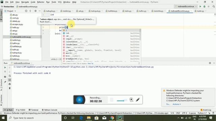Open Run tool window tab
The height and width of the screenshot is (121, 216).
point(8,110)
